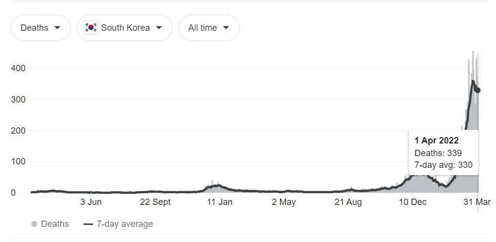
Task: Click the All time dropdown arrow
Action: (225, 28)
